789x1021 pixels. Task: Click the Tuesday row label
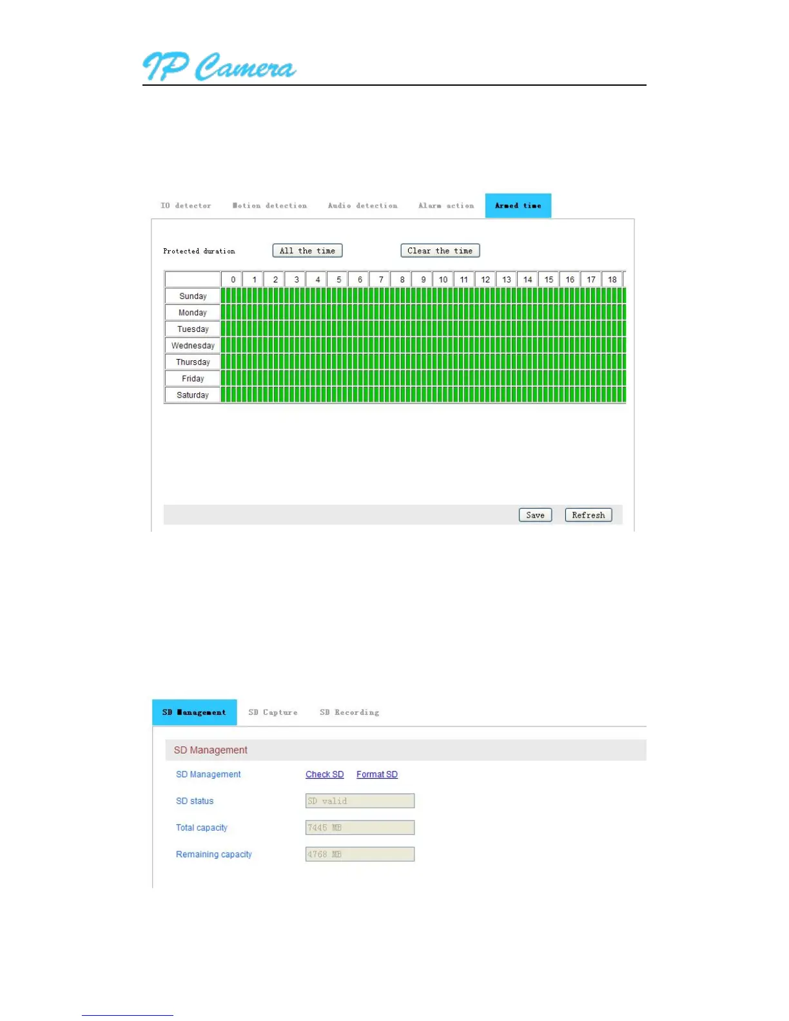193,329
